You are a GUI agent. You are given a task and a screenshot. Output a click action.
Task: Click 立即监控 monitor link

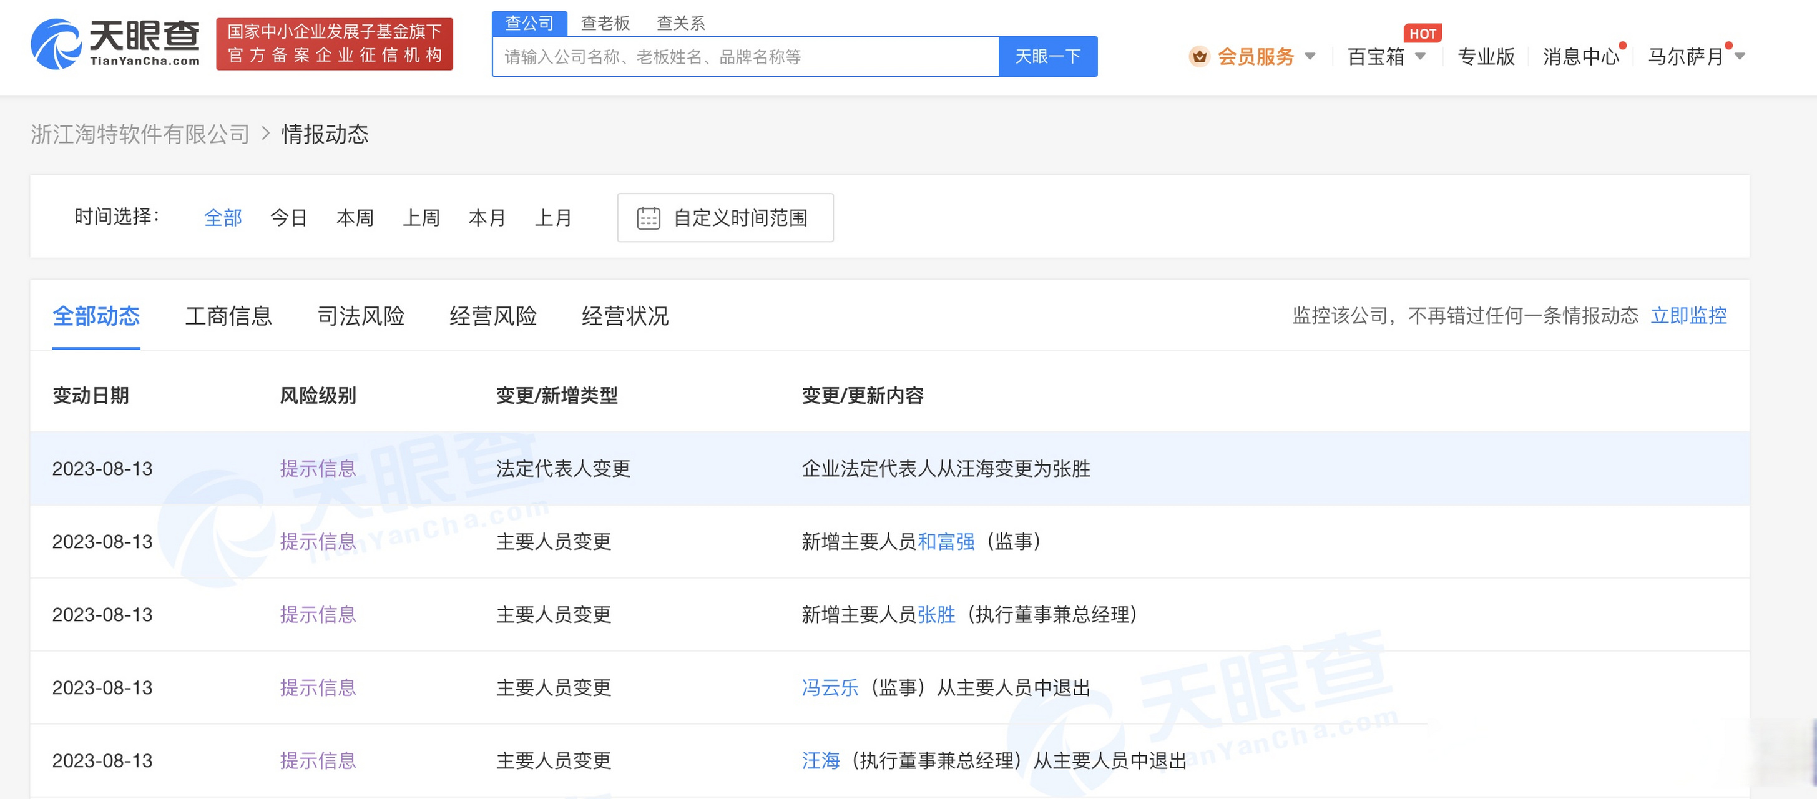click(1688, 316)
